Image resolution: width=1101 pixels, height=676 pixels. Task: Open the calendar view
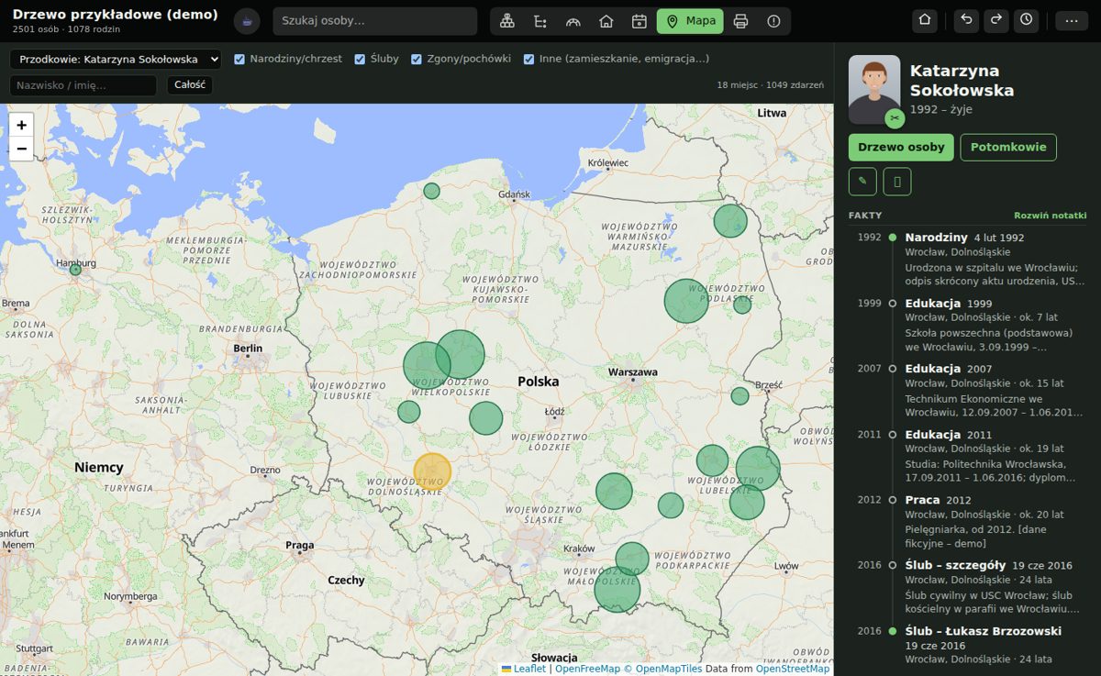[x=639, y=21]
